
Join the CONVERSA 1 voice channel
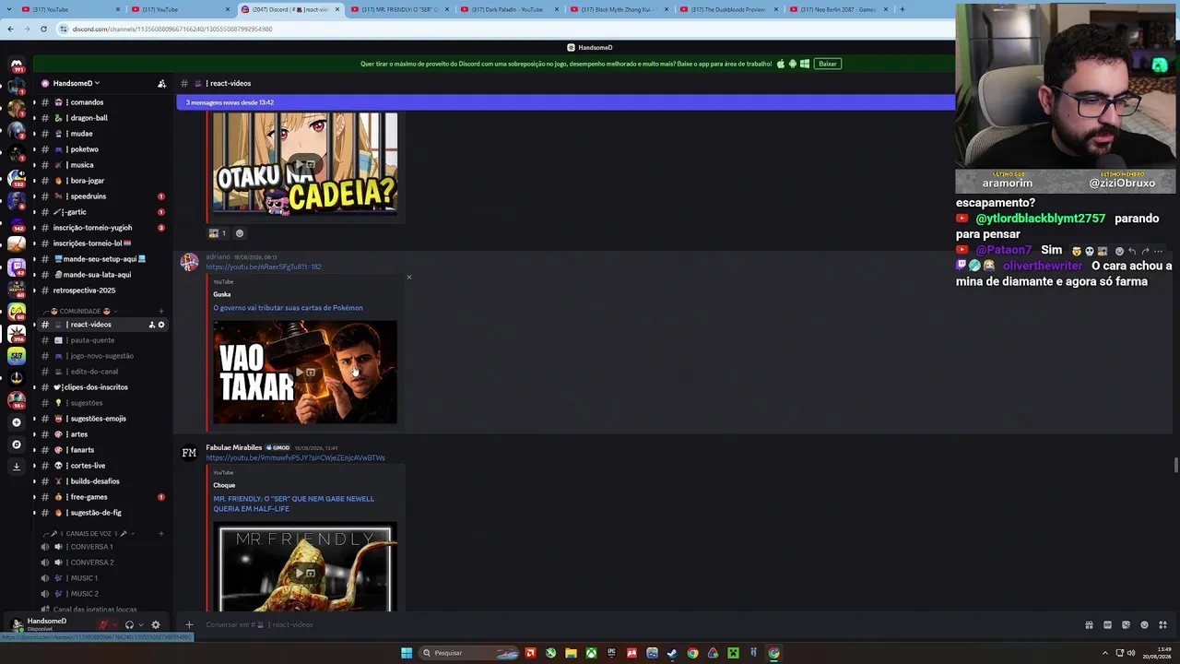(101, 547)
